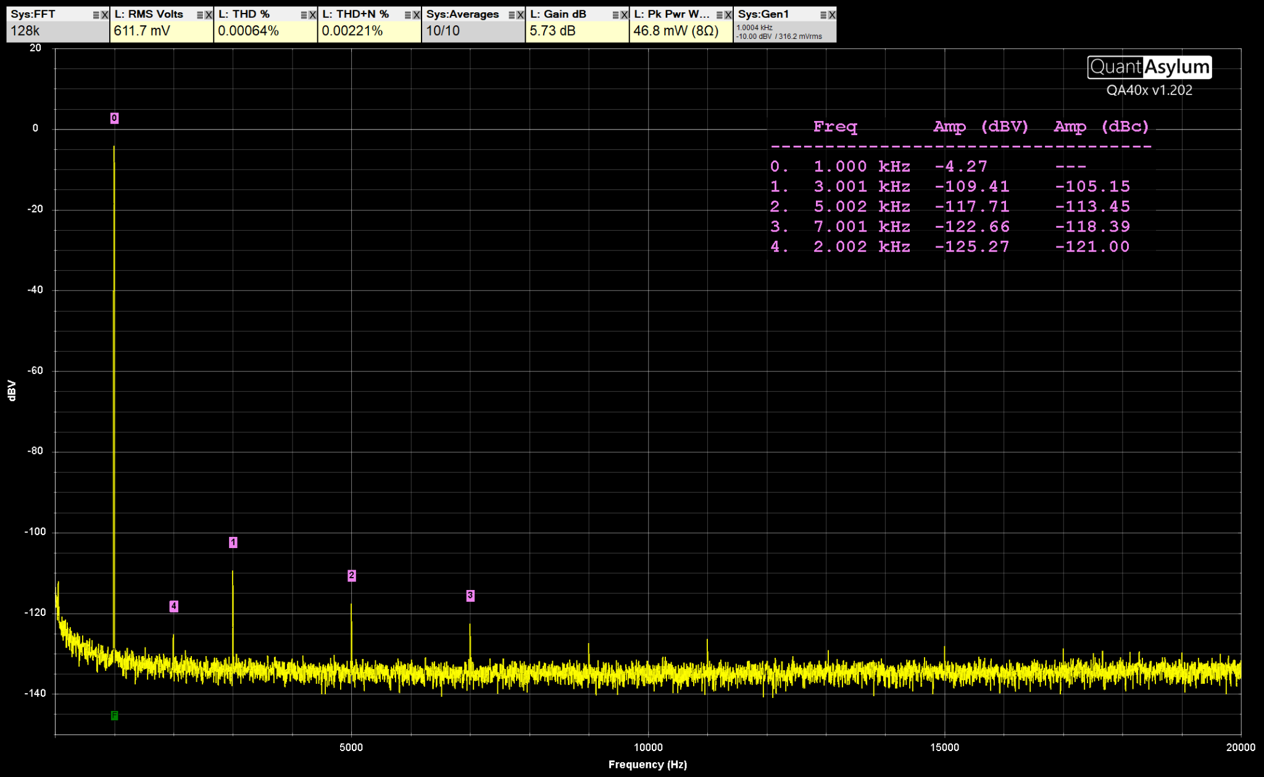Click the Frequency (Hz) axis label

(x=647, y=765)
